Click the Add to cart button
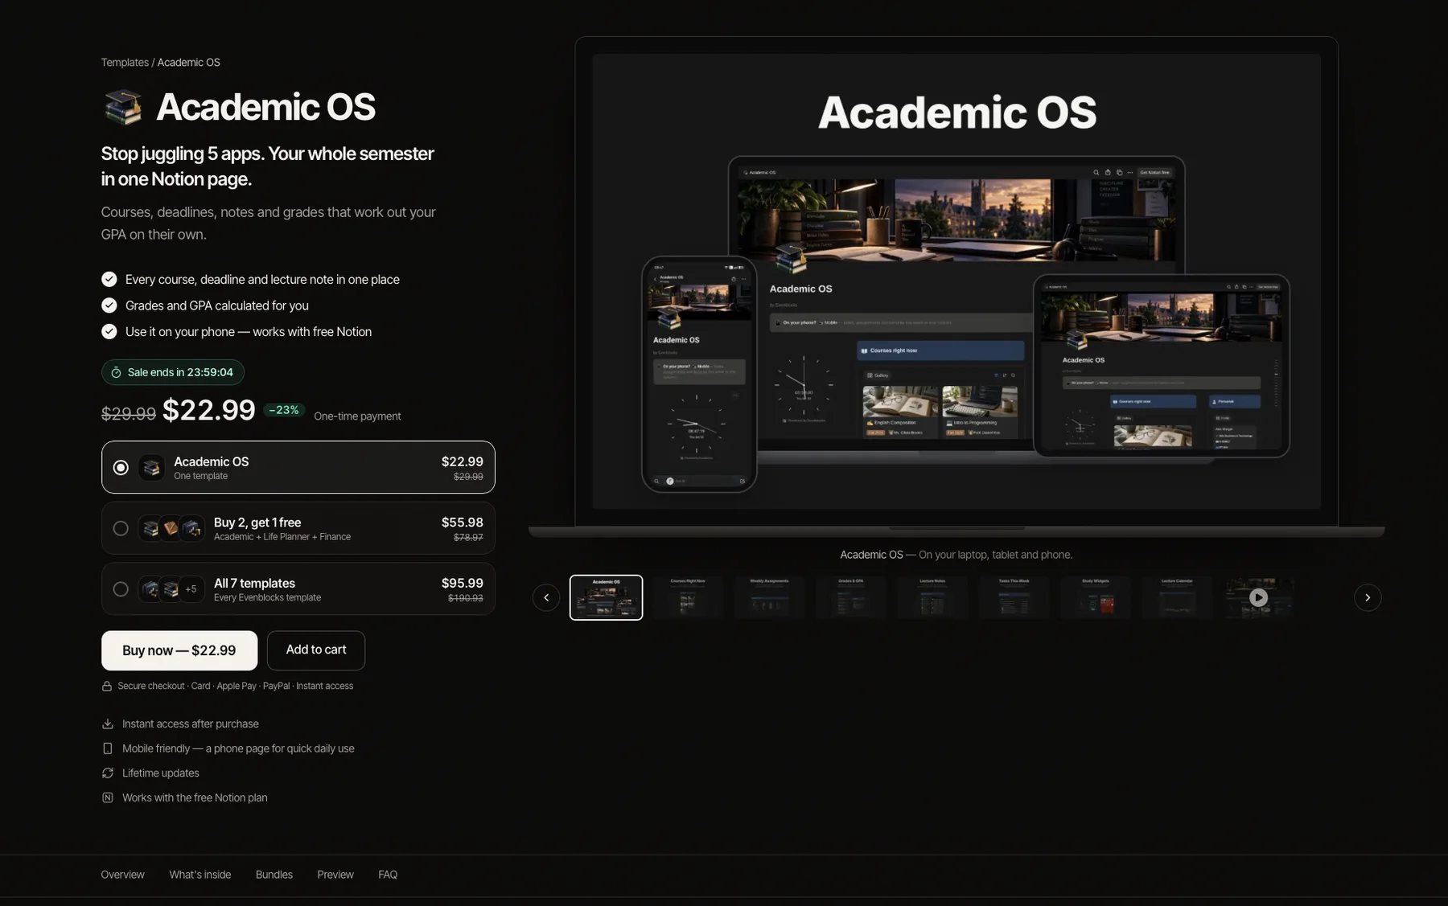Screen dimensions: 1448x906 click(x=316, y=650)
